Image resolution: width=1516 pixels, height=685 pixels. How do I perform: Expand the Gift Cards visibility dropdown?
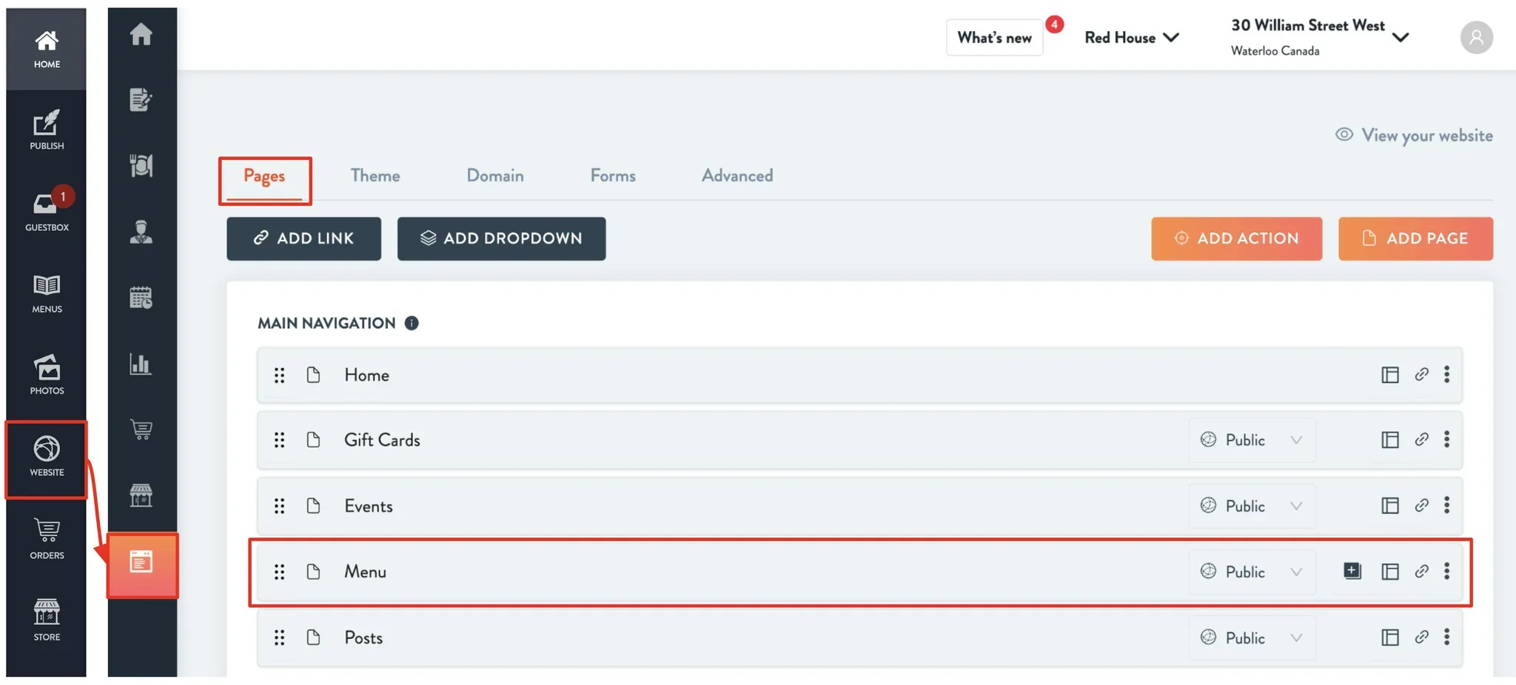point(1252,440)
